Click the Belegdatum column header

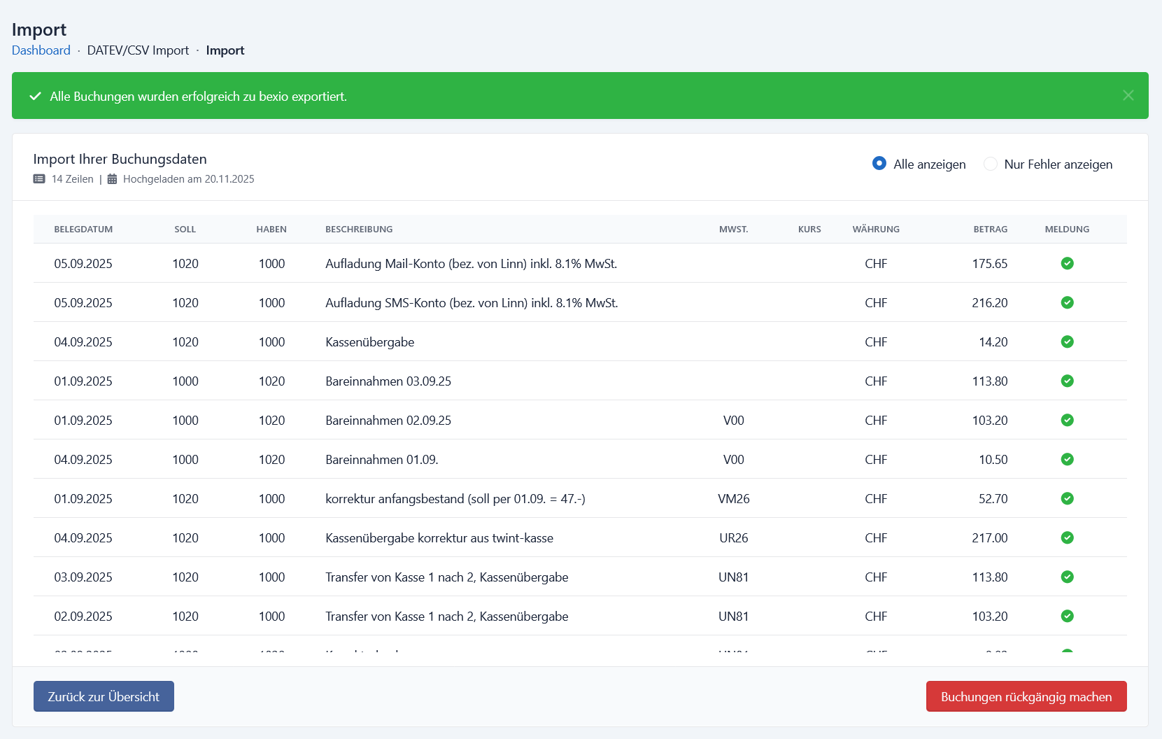click(x=83, y=229)
